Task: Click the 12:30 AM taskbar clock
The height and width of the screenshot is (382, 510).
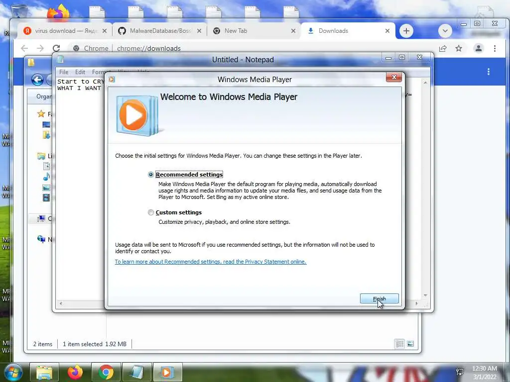Action: (x=484, y=369)
